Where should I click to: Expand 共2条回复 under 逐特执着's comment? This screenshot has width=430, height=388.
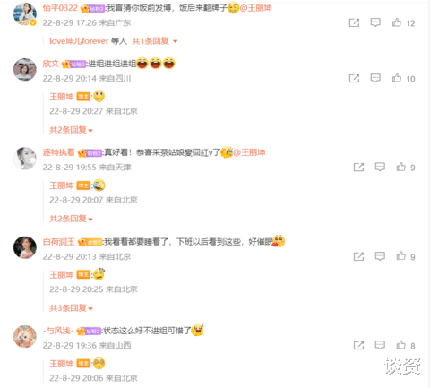[71, 219]
